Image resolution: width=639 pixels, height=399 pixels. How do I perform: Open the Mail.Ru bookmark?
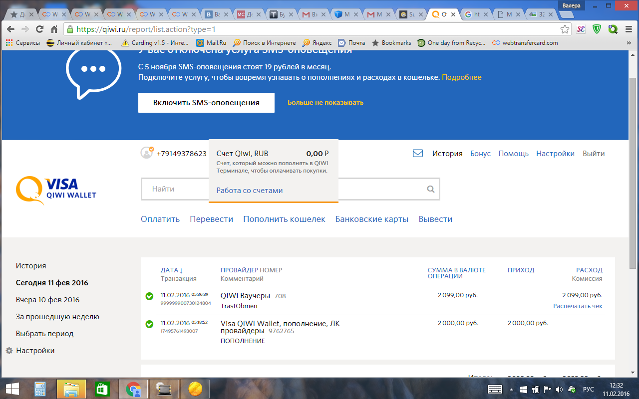coord(211,43)
